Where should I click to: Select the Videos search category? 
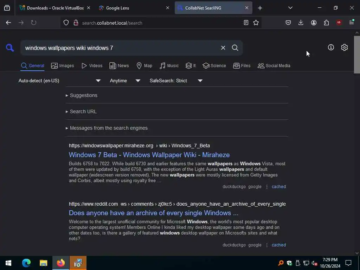(x=92, y=66)
